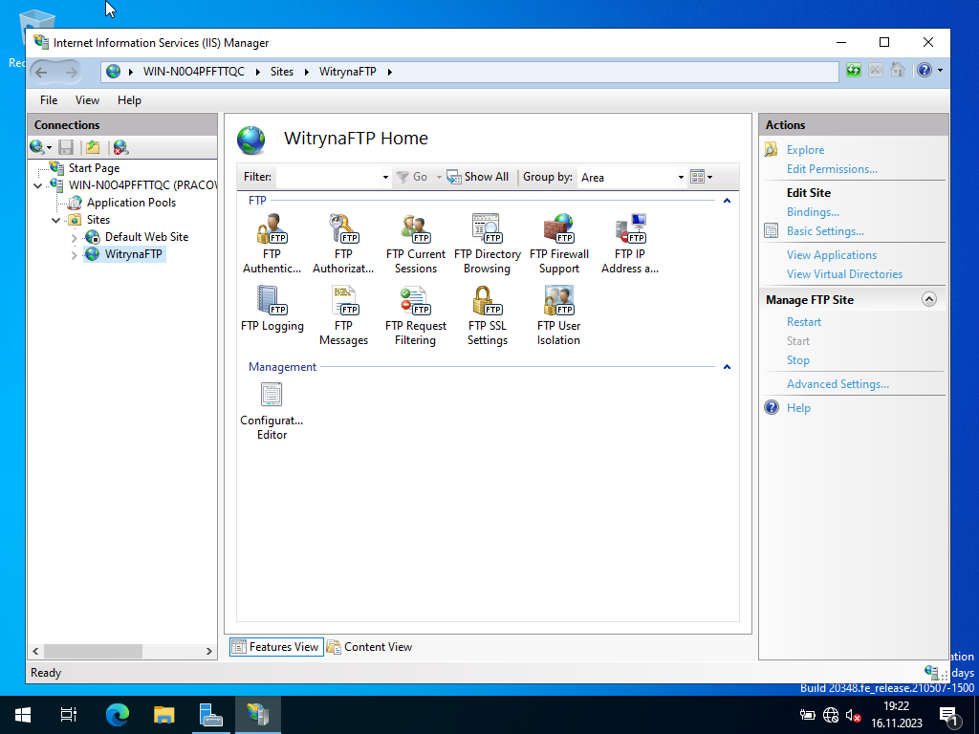Open Configuration Editor icon
The width and height of the screenshot is (979, 734).
[x=272, y=411]
